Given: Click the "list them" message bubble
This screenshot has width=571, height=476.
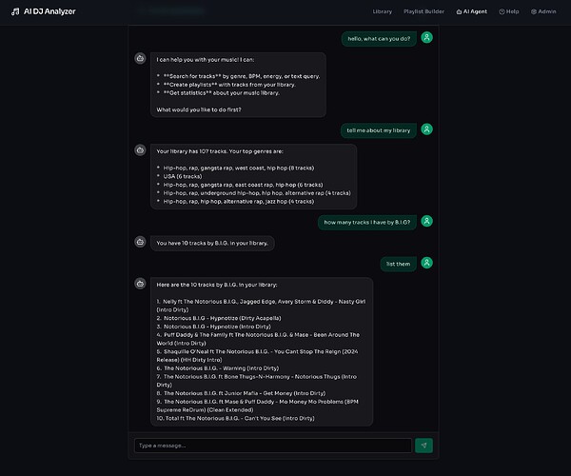Looking at the screenshot, I should point(398,263).
